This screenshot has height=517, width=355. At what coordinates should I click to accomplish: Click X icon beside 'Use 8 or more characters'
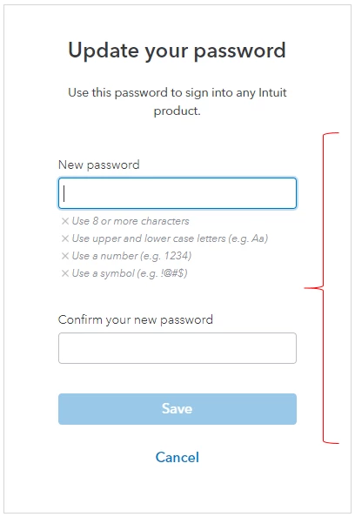click(x=65, y=221)
